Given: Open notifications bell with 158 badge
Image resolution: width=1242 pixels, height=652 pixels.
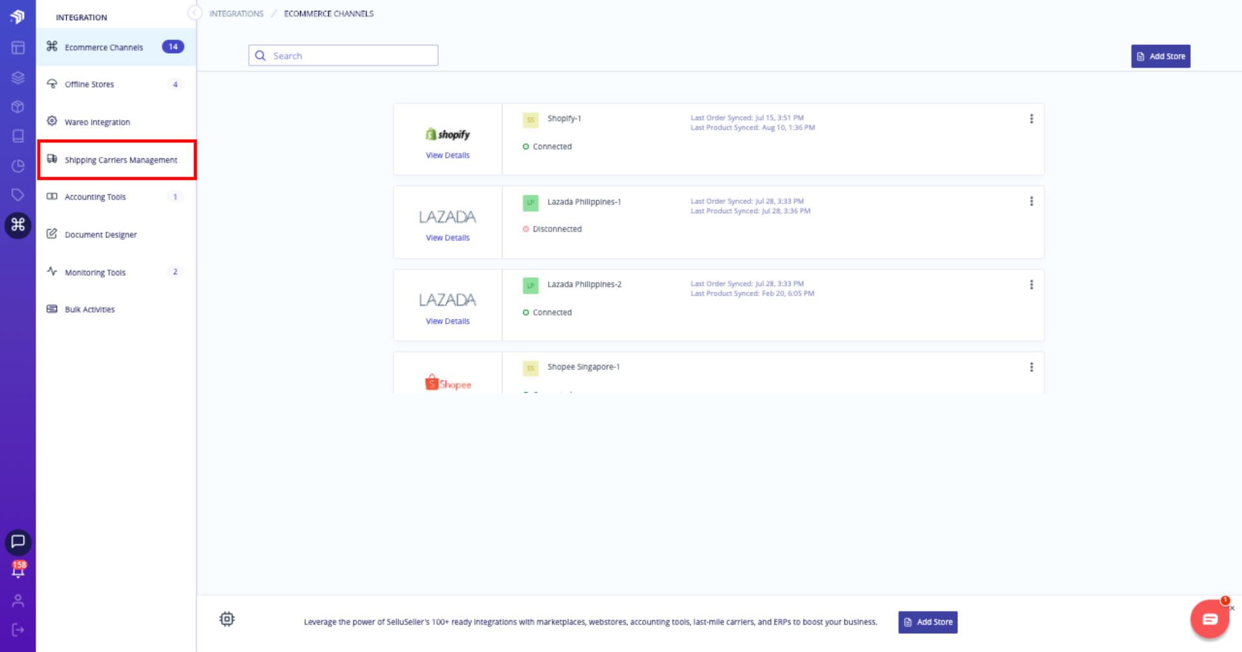Looking at the screenshot, I should [18, 570].
